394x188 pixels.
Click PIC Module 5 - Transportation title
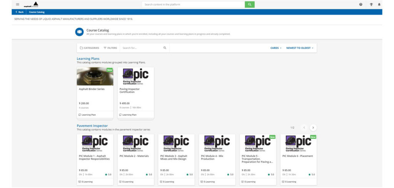pos(257,159)
